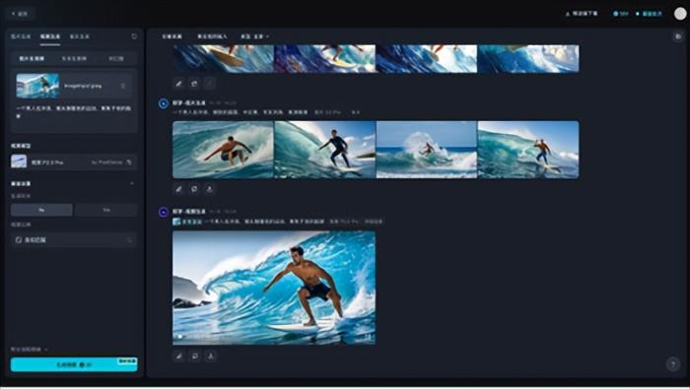Screen dimensions: 690x389
Task: Click the regenerate icon under the painted images
Action: (194, 84)
